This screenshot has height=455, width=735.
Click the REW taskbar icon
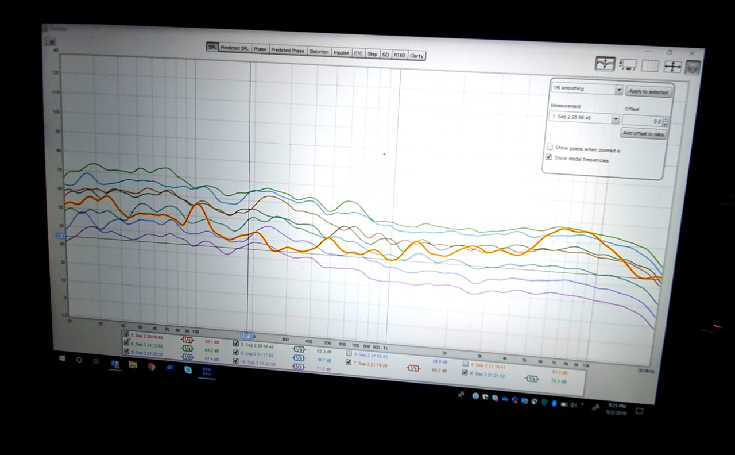pos(206,371)
